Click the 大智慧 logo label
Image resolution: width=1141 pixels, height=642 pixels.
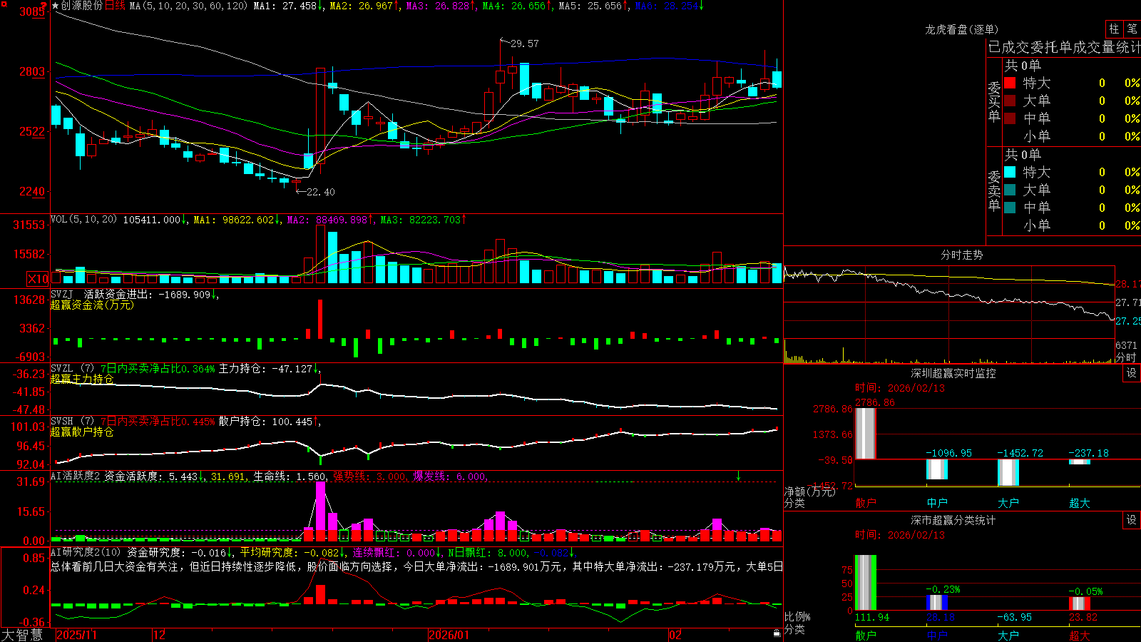tap(22, 634)
